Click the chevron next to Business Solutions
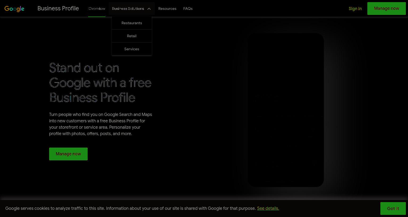The height and width of the screenshot is (217, 408). click(149, 9)
